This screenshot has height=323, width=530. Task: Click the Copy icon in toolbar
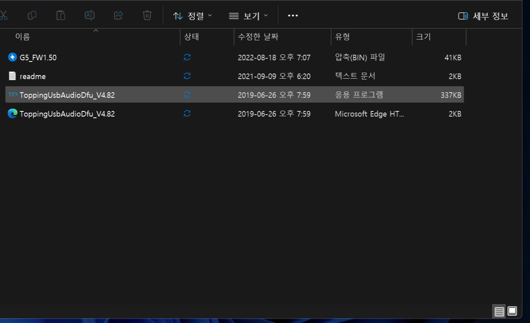click(32, 16)
